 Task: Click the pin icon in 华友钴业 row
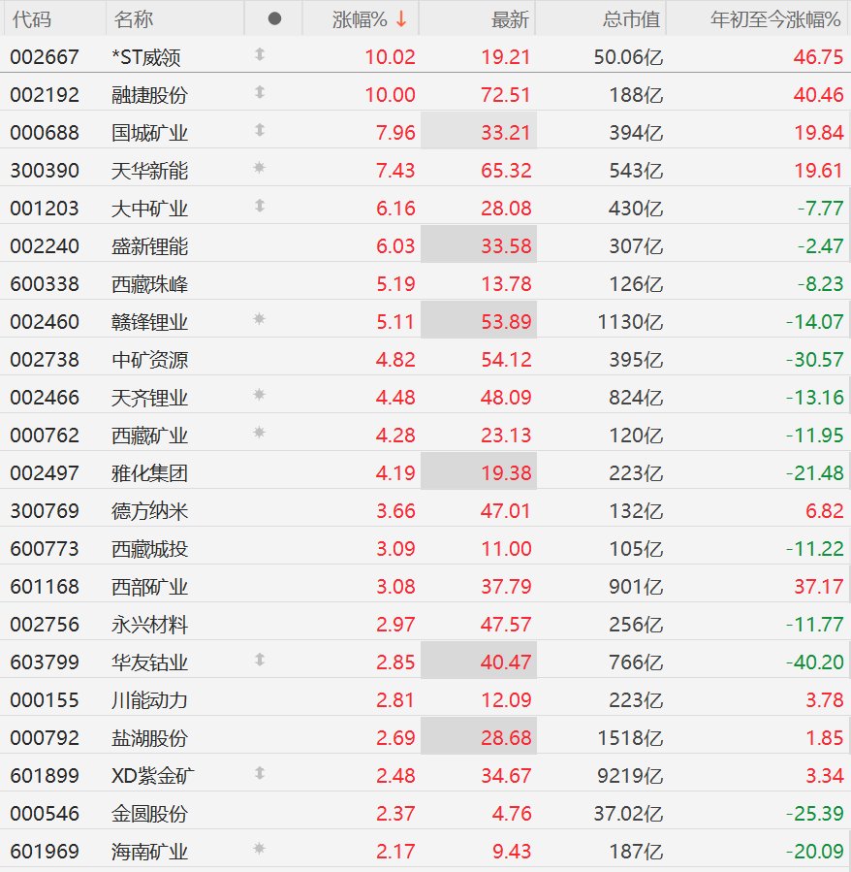[259, 660]
